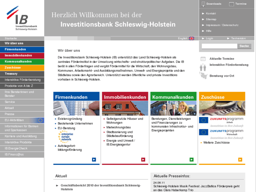The image size is (256, 192).
Task: Open the JazzBaltica Förderpreis press release
Action: point(196,188)
